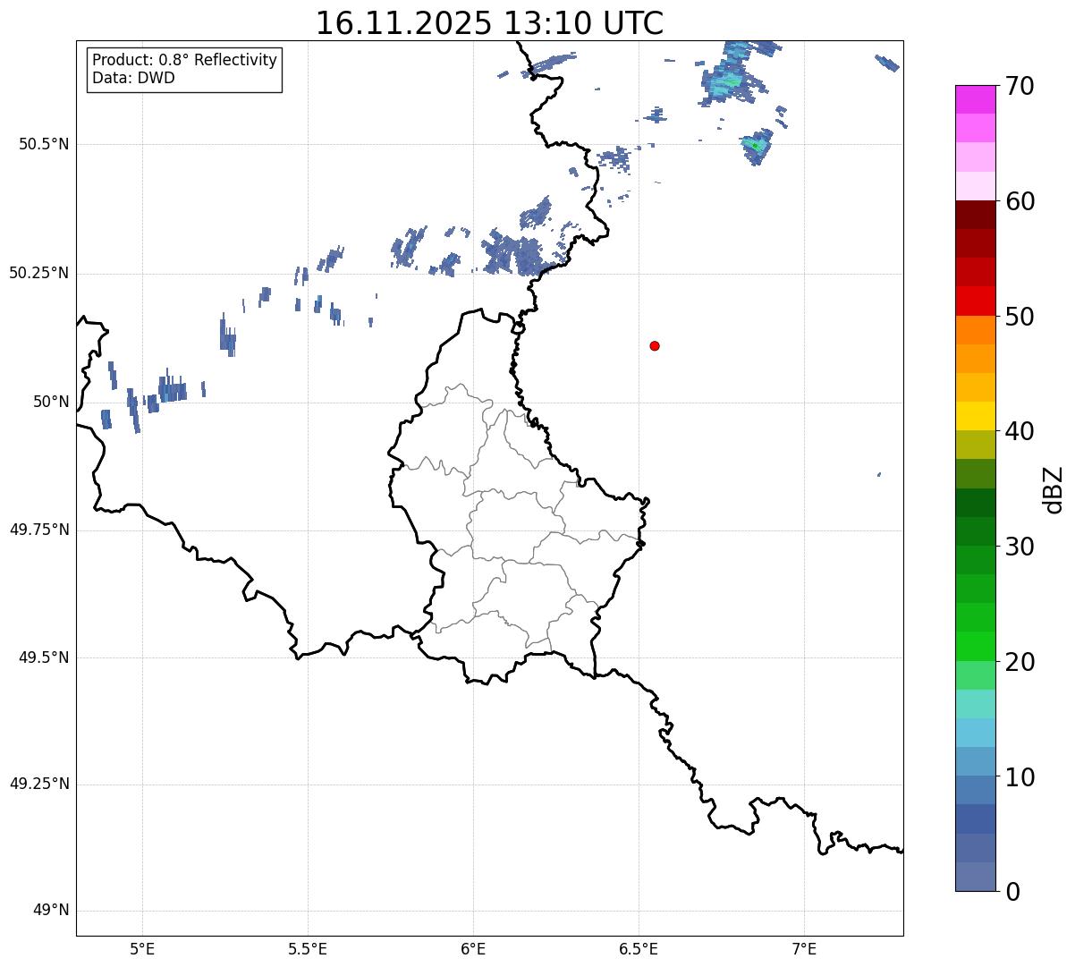Click the colorbar tick label 50
Image resolution: width=1075 pixels, height=967 pixels.
[1020, 317]
